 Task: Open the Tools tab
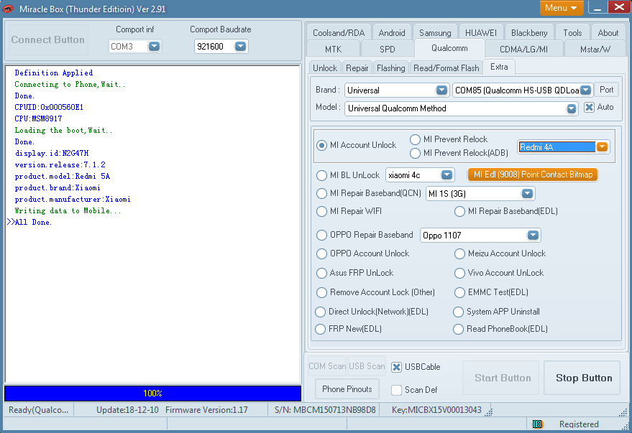(572, 32)
